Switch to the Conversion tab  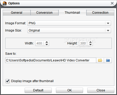pyautogui.click(x=45, y=13)
